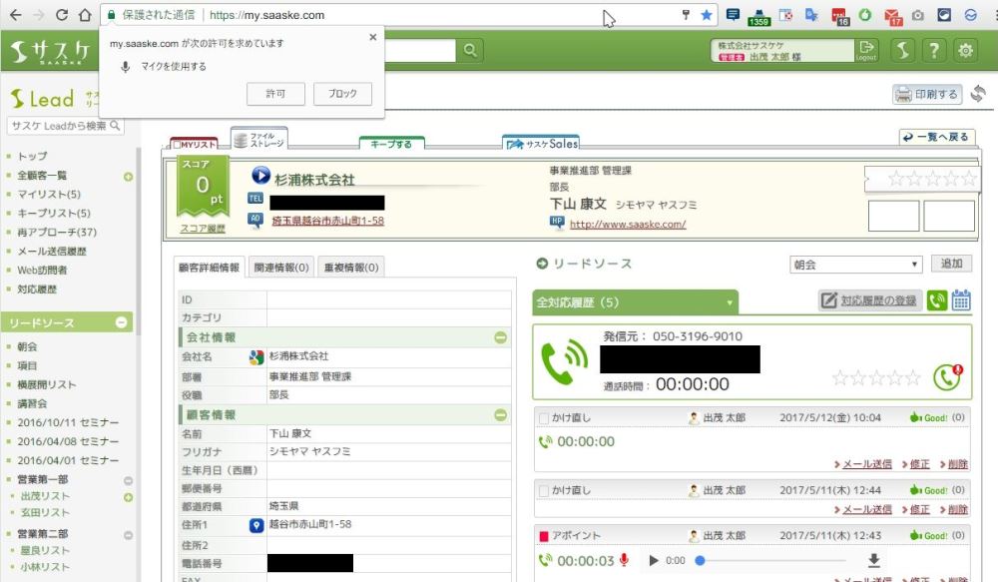Open the http://www.saaske.com/ link
This screenshot has height=582, width=998.
[627, 225]
